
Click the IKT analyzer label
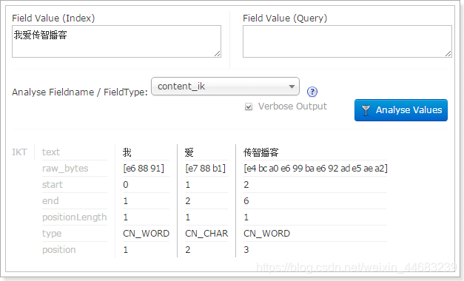coord(19,152)
